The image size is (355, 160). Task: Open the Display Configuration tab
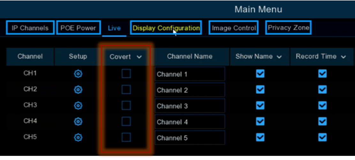[166, 28]
